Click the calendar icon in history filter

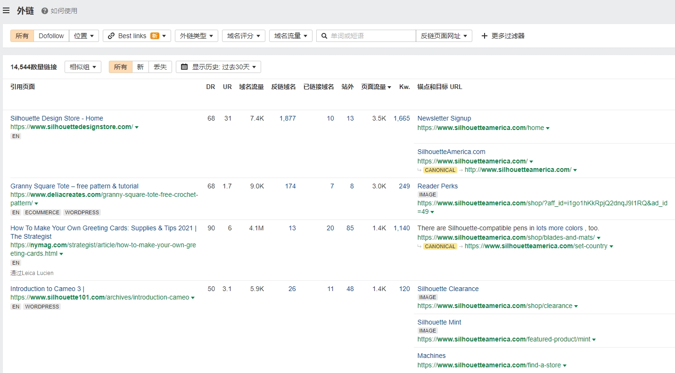(184, 67)
